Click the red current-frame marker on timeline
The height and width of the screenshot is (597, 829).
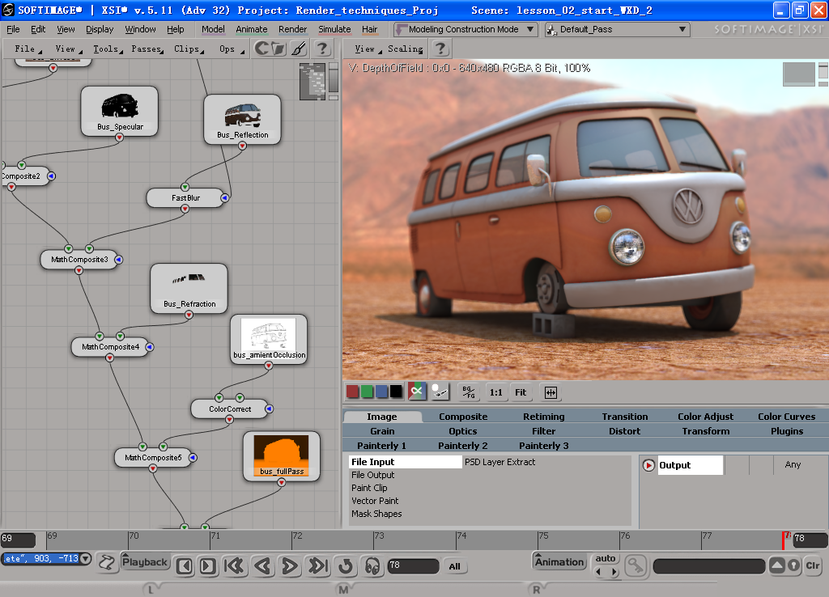[x=784, y=540]
